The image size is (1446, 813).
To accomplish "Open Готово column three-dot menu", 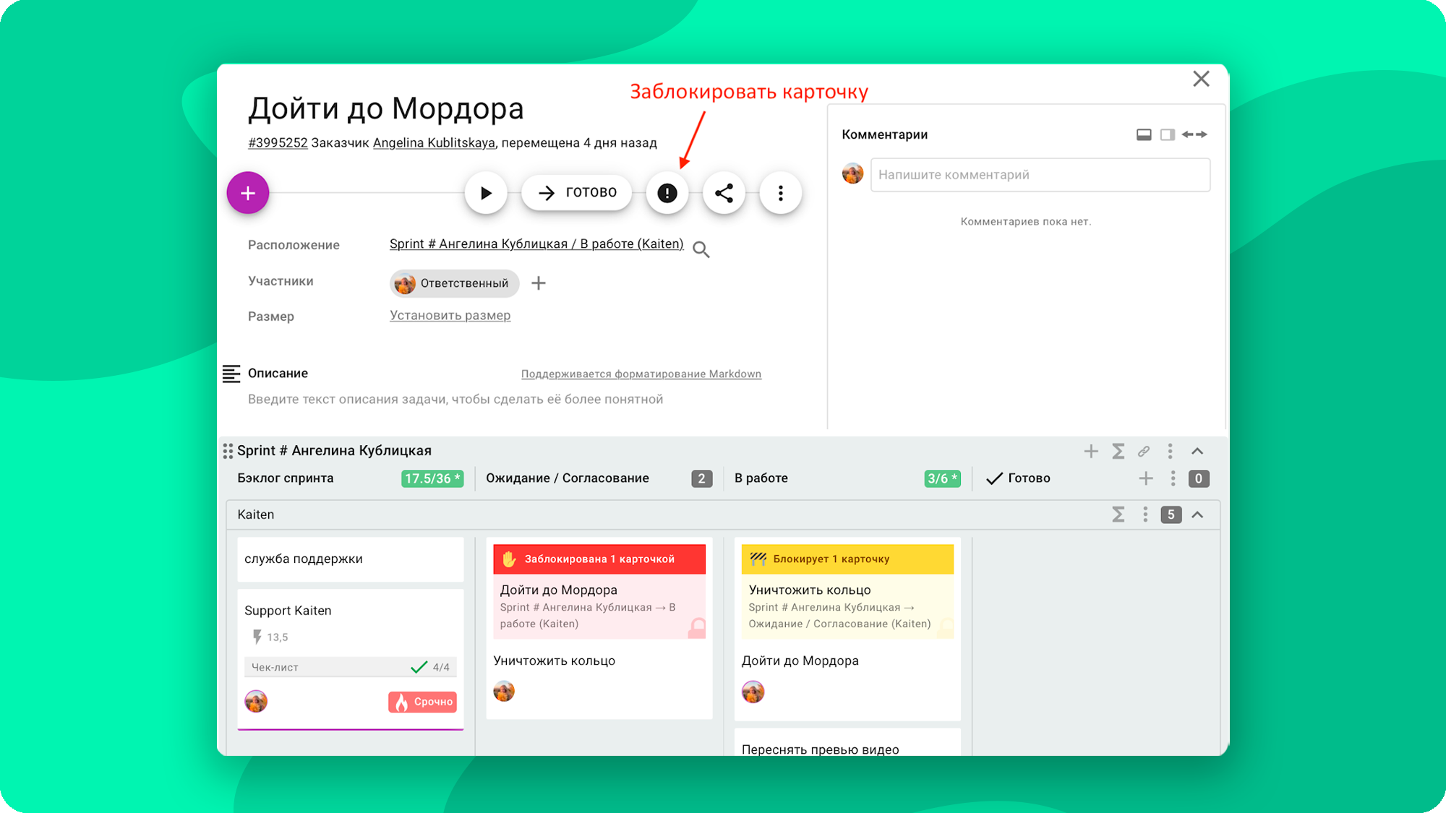I will [x=1173, y=478].
